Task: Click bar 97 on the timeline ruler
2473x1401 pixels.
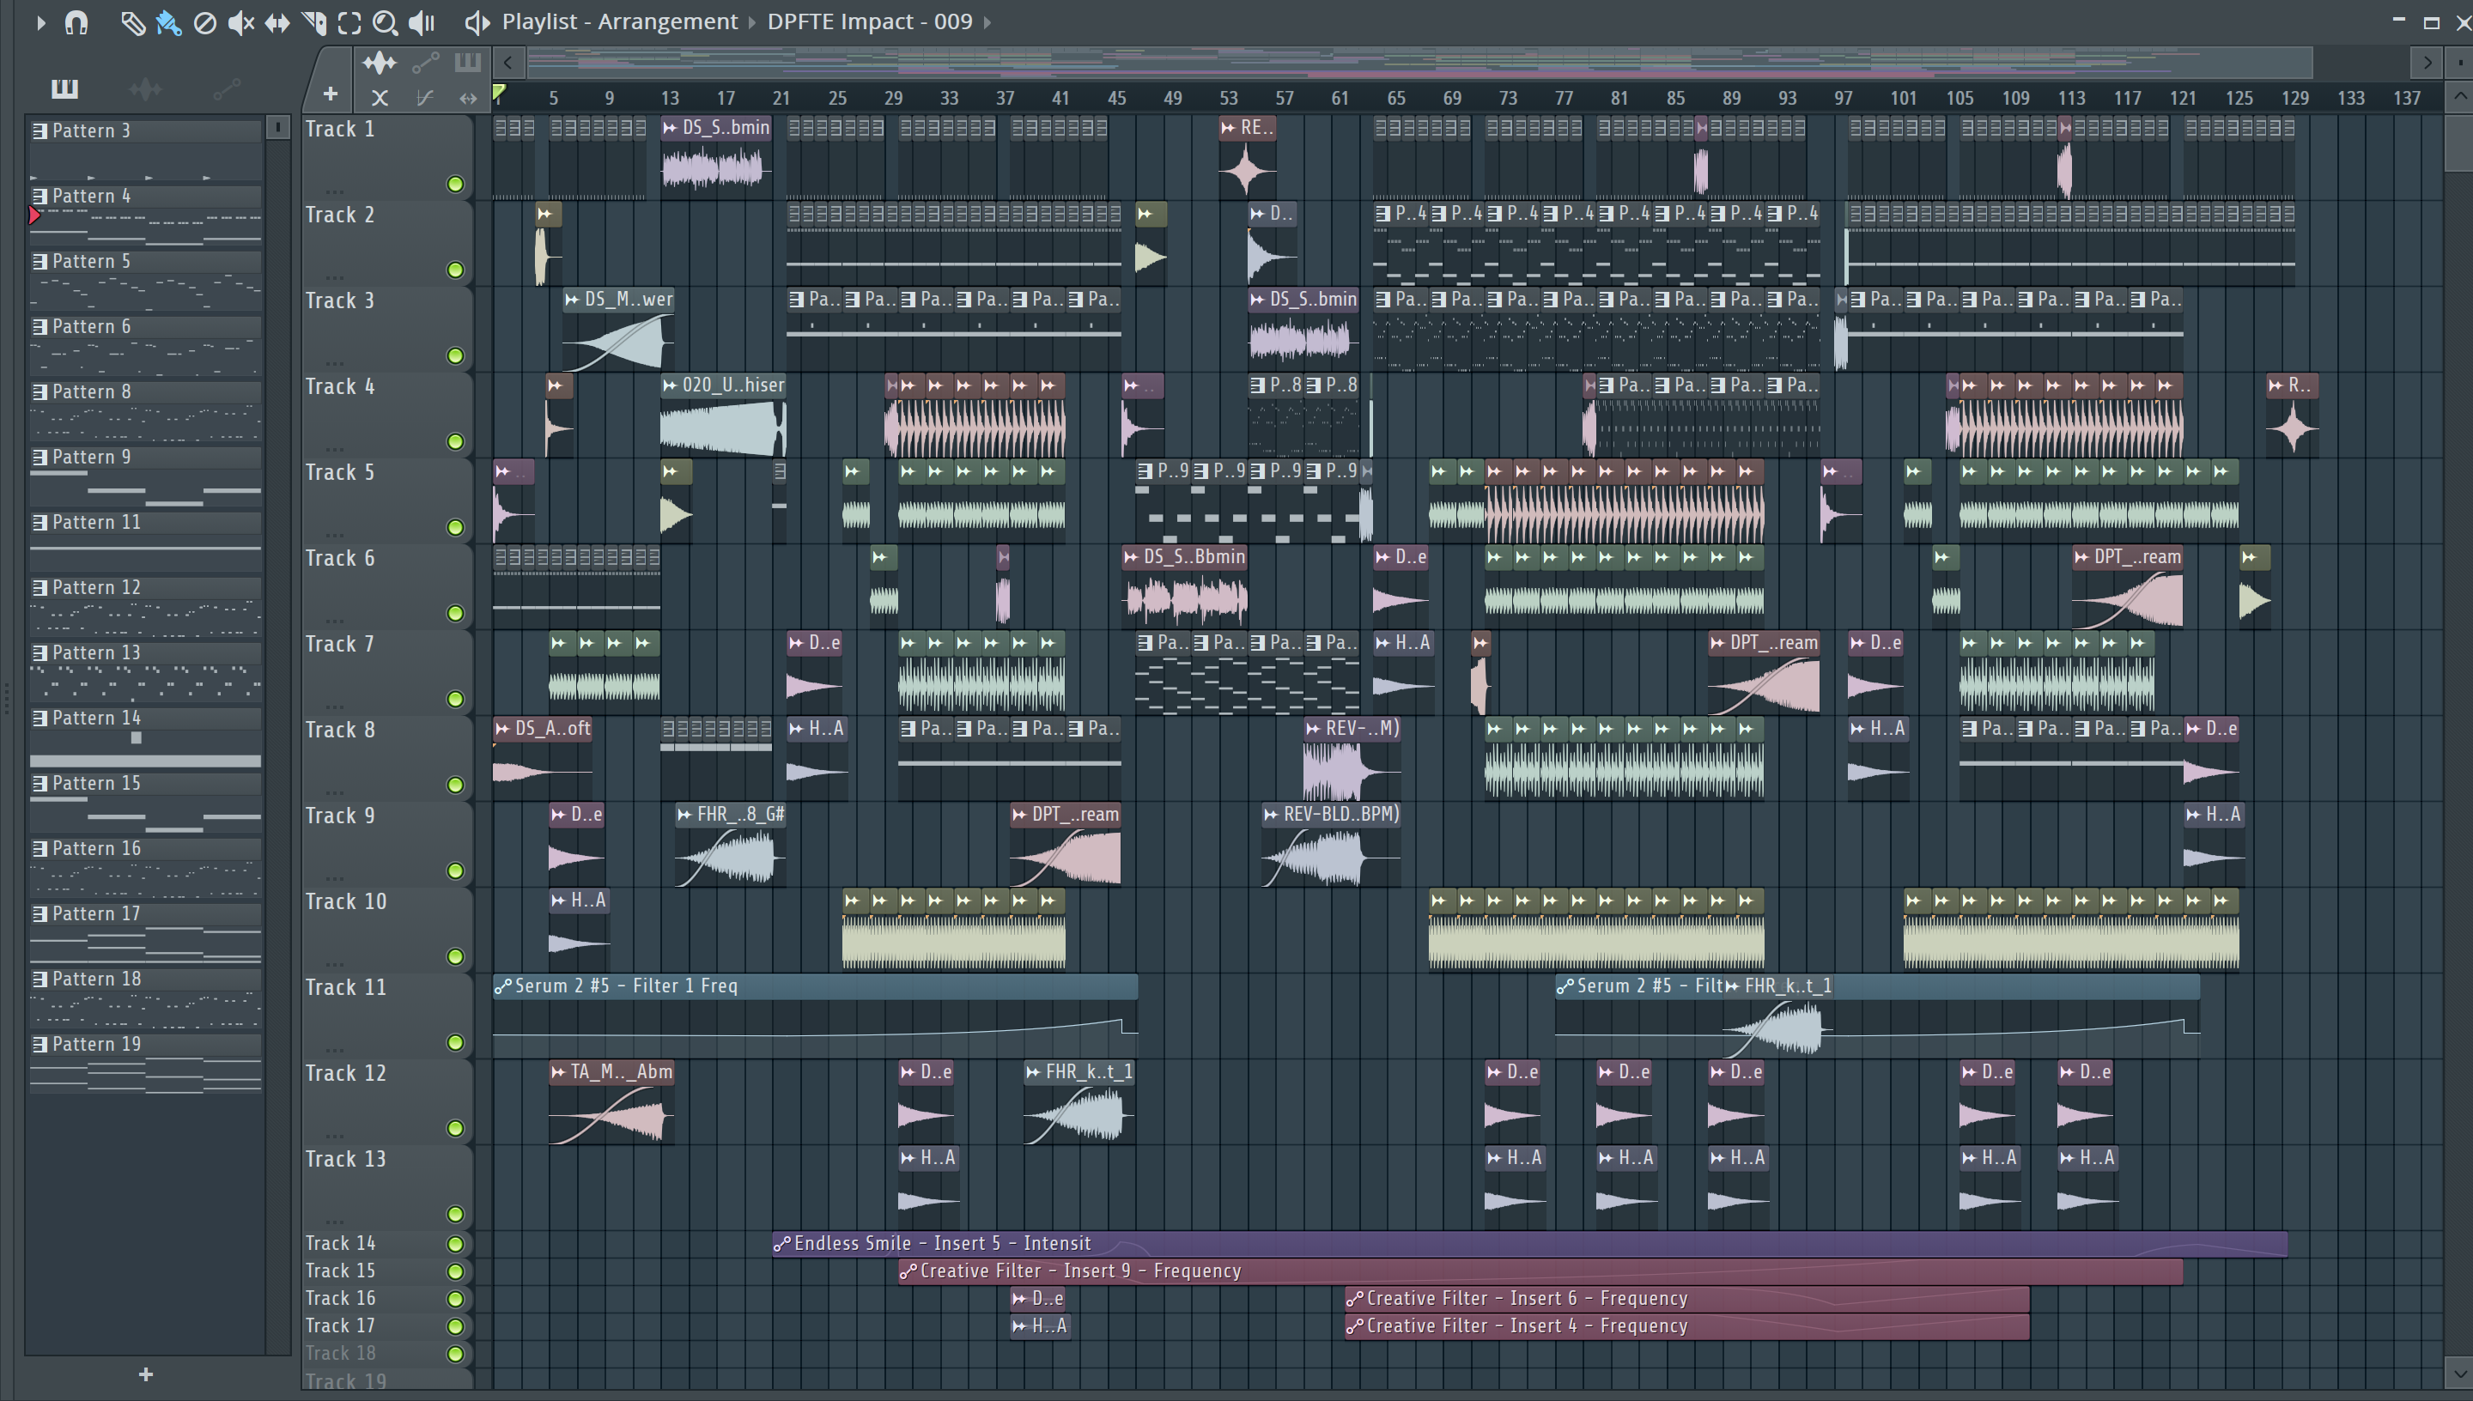Action: [1843, 98]
